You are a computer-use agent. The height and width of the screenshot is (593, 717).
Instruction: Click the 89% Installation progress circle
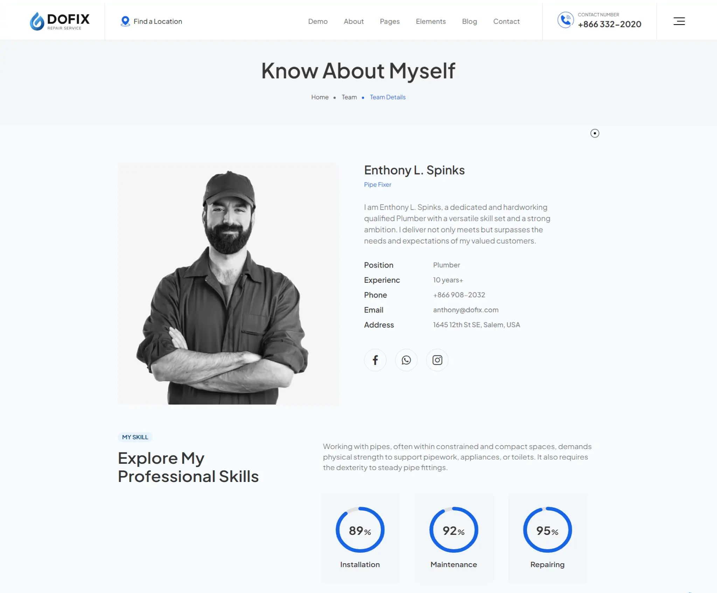360,530
